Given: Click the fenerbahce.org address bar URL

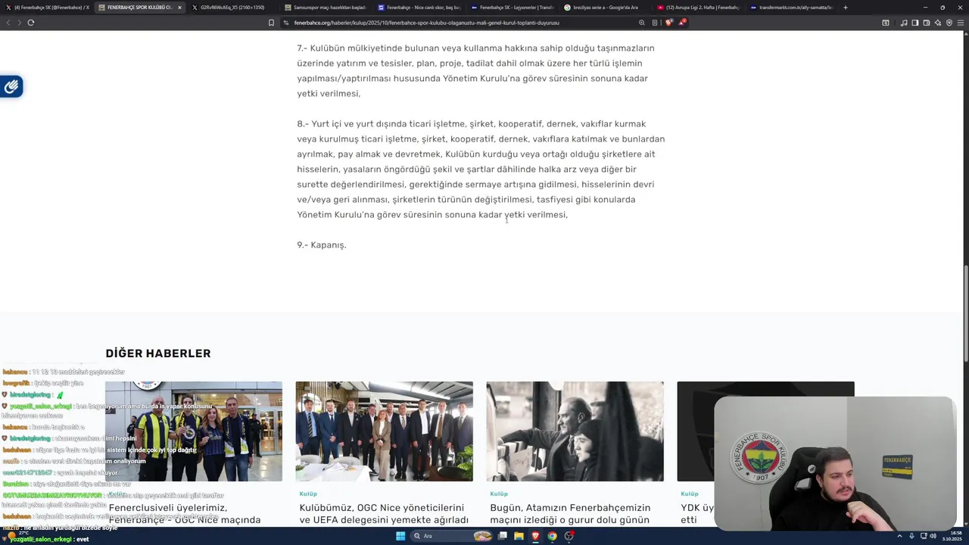Looking at the screenshot, I should [x=426, y=23].
